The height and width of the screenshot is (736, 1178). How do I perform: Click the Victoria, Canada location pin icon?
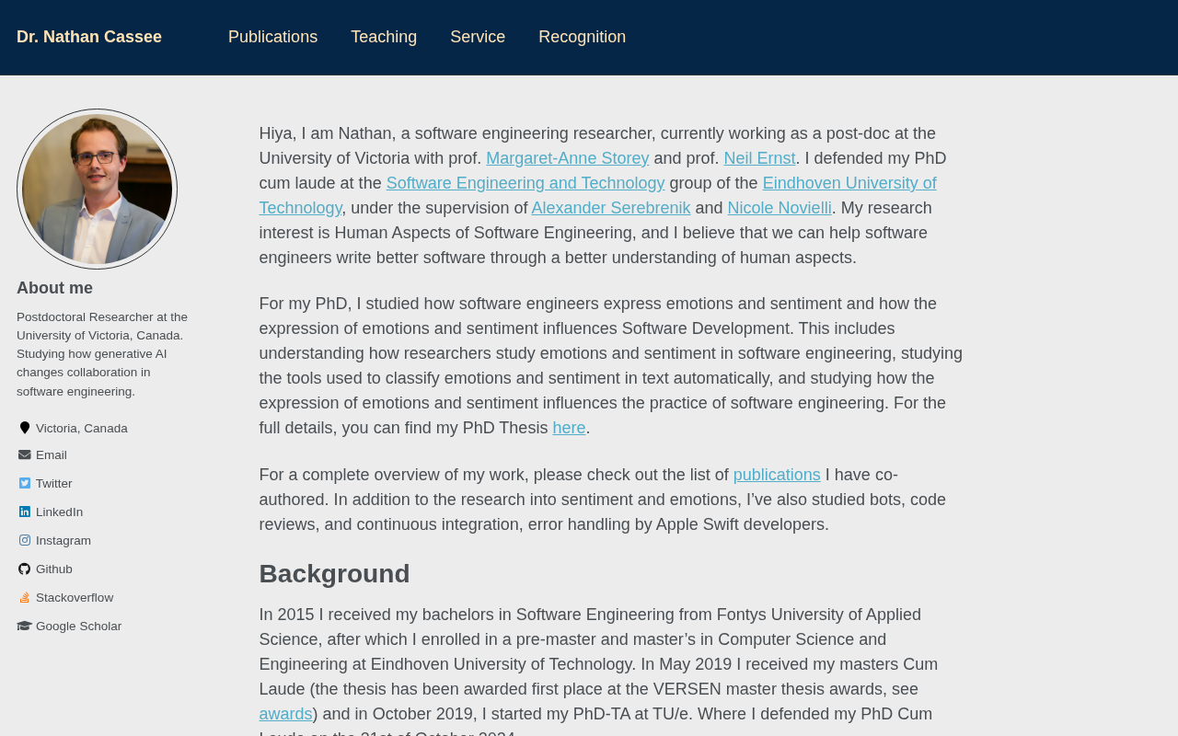tap(25, 429)
